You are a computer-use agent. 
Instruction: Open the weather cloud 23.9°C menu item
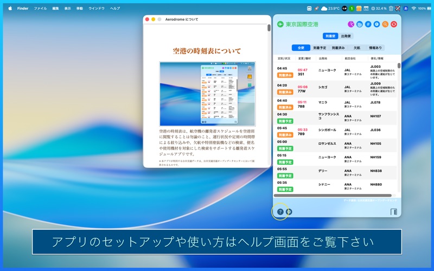[x=330, y=8]
